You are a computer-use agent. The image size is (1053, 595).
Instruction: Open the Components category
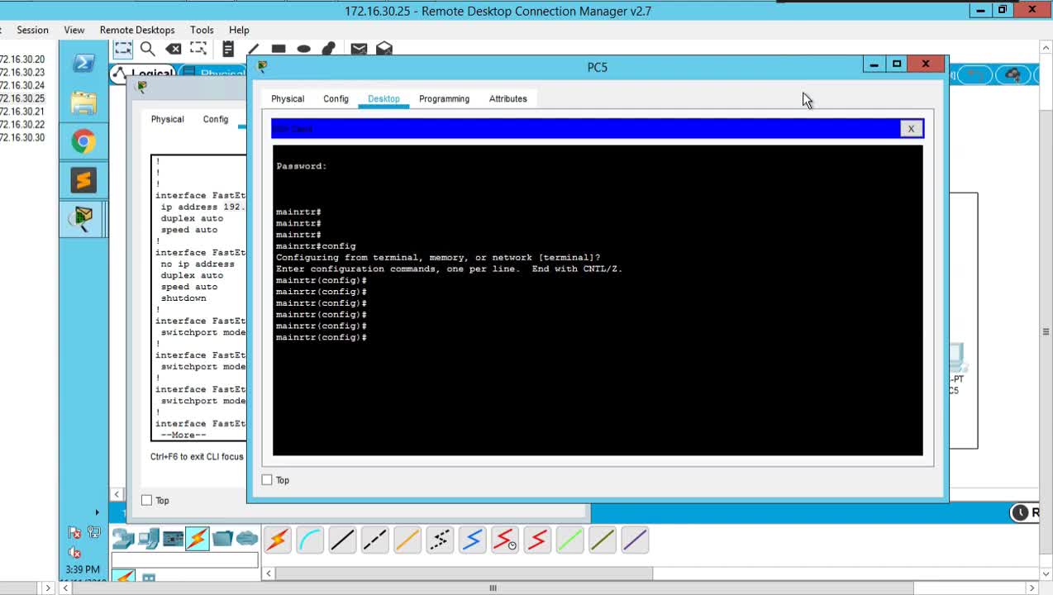(174, 540)
